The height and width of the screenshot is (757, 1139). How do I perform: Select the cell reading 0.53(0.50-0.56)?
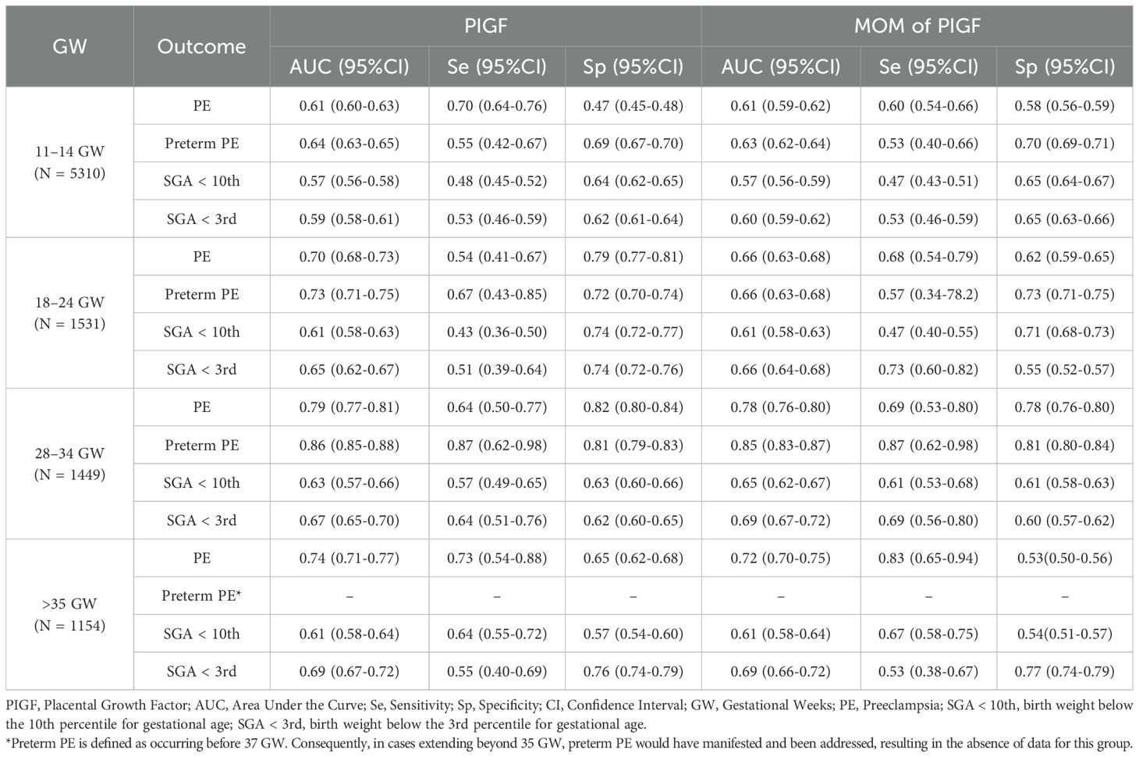tap(1064, 558)
